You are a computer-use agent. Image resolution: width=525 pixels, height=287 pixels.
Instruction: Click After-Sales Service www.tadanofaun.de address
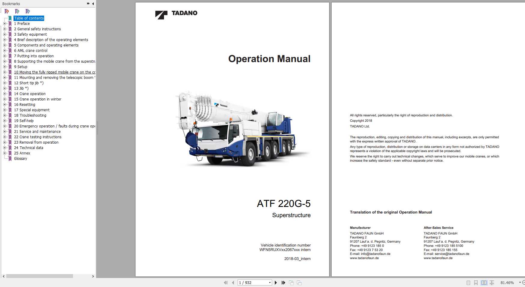(438, 258)
